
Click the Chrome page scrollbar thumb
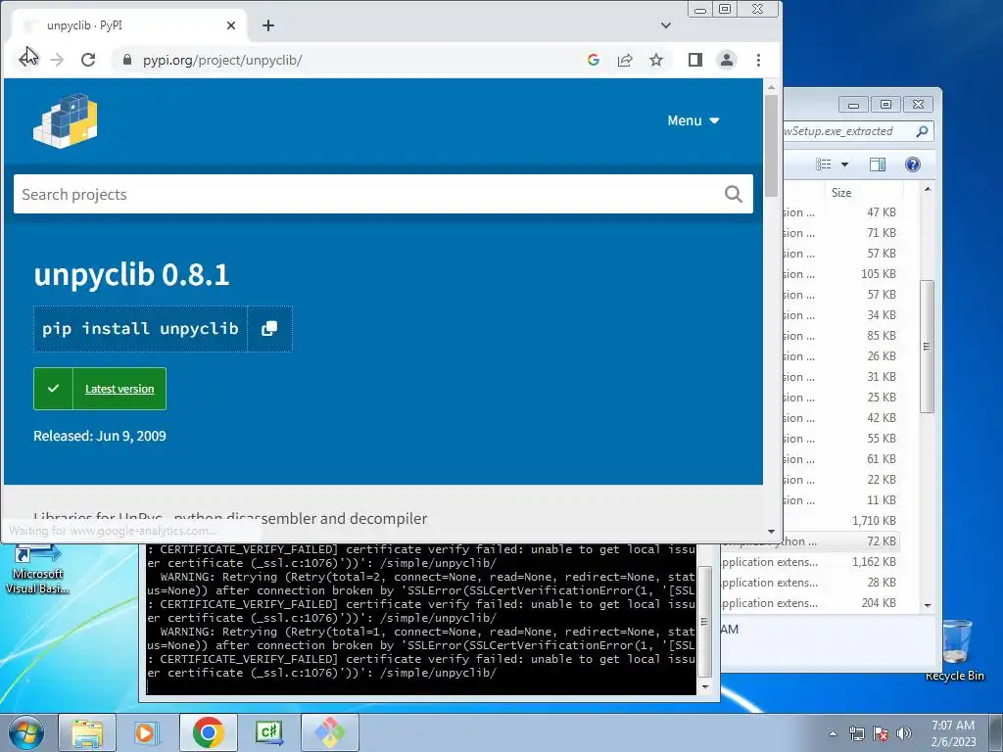point(772,146)
